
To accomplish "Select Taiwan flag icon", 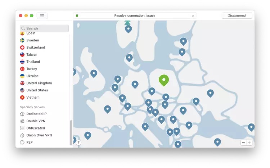I will [22, 55].
